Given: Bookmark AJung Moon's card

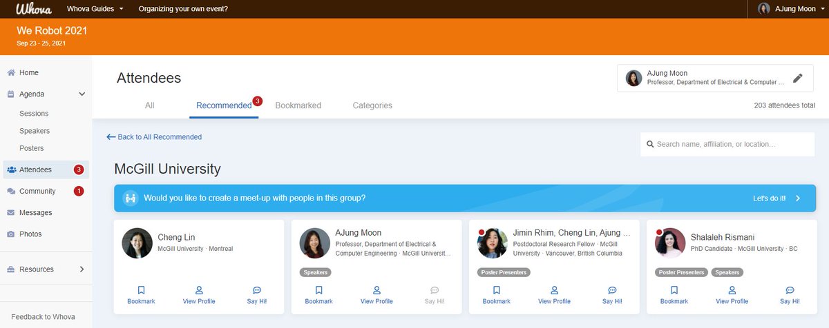Looking at the screenshot, I should (x=319, y=295).
